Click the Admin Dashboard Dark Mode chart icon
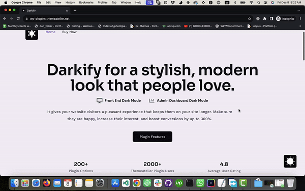 coord(151,100)
